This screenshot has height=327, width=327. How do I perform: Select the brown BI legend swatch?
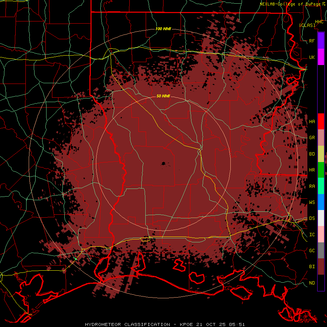(x=321, y=267)
